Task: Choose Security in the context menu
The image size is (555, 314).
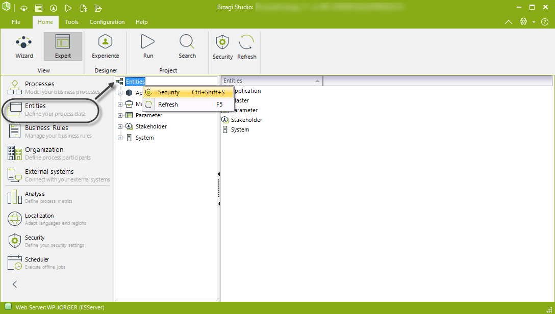Action: click(x=188, y=92)
